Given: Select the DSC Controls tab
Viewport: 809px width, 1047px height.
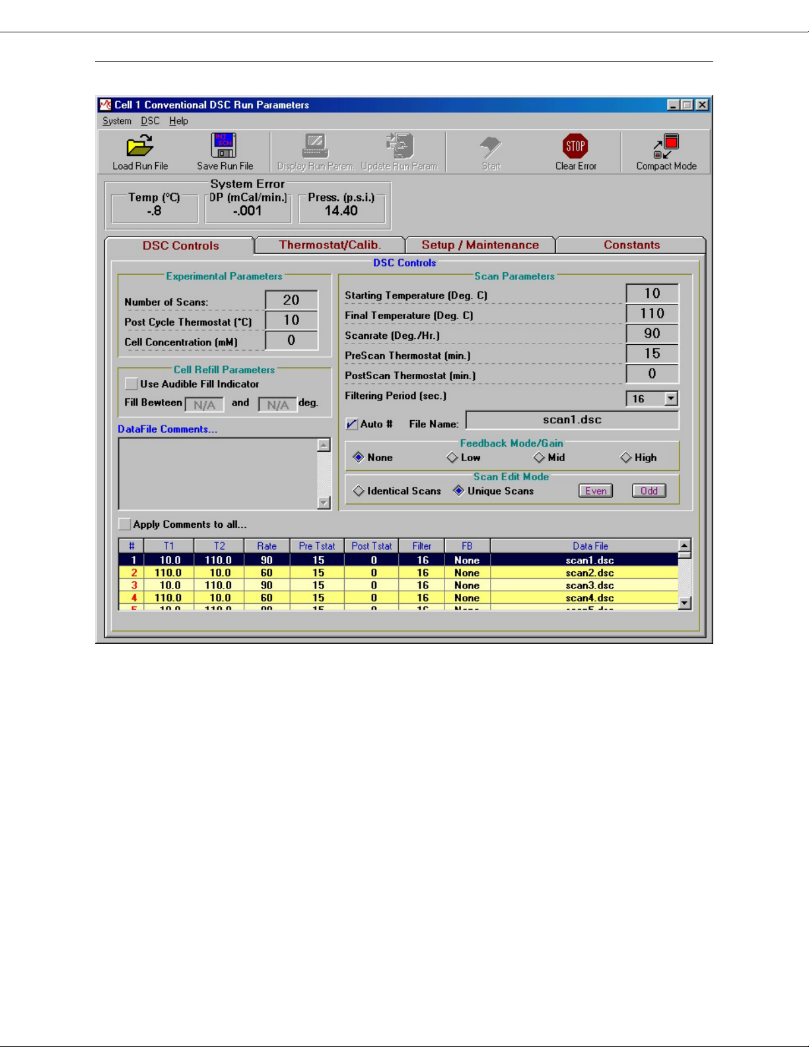Looking at the screenshot, I should 180,245.
